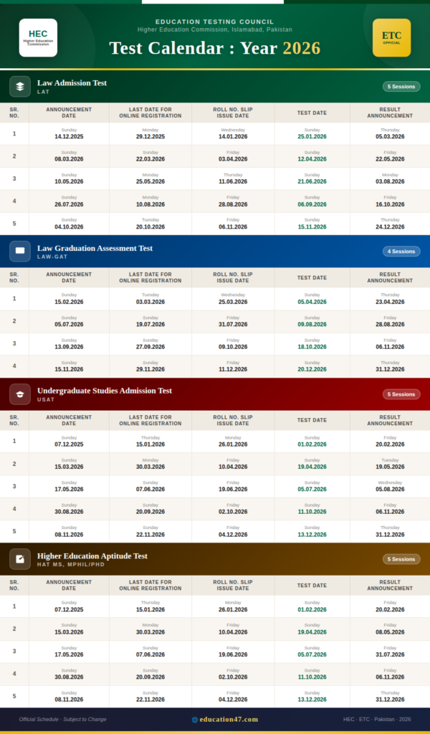Click LAT announcement date 14.12.2025

click(x=69, y=137)
